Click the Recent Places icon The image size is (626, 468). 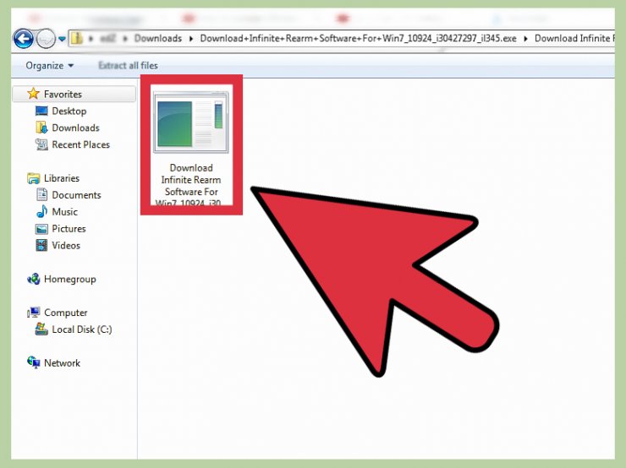(41, 144)
